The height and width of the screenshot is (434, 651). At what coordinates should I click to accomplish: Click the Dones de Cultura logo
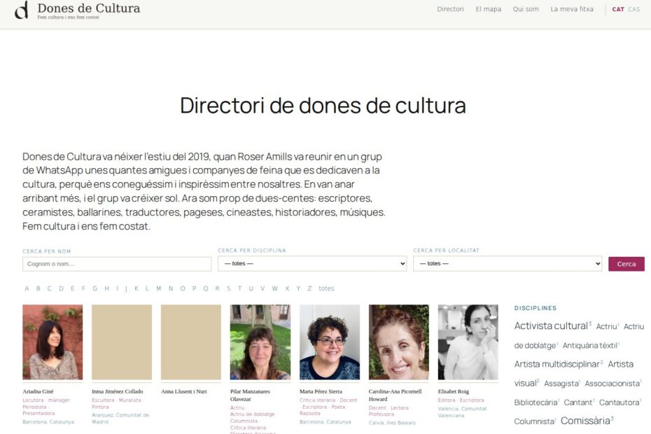coord(77,10)
